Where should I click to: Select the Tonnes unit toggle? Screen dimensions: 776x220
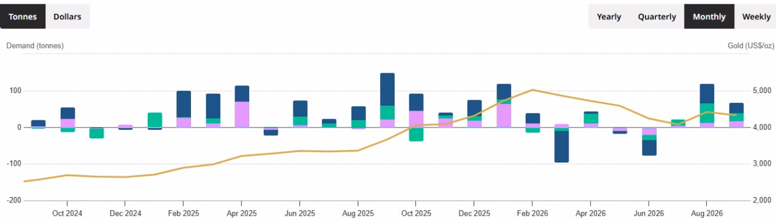click(23, 16)
